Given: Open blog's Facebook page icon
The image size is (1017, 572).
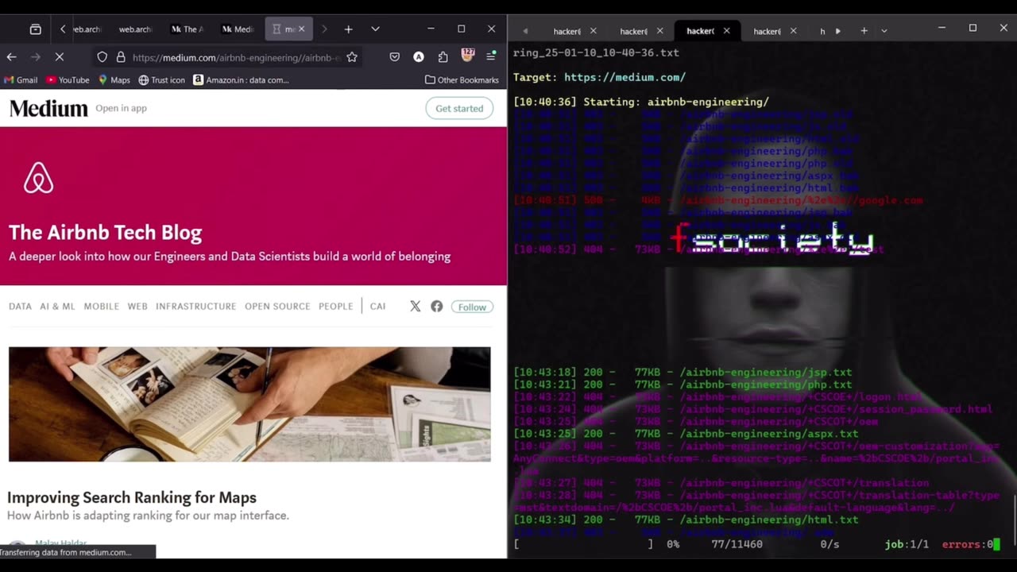Looking at the screenshot, I should point(437,307).
